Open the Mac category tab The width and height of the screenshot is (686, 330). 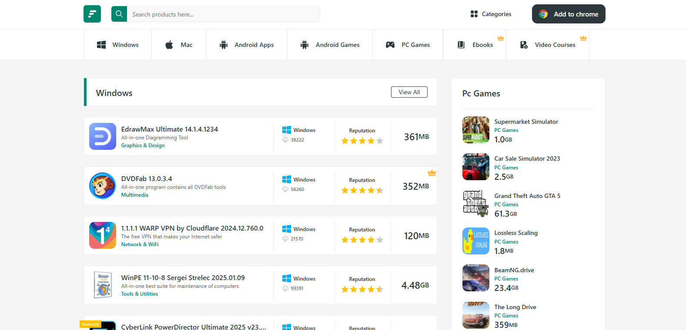(179, 45)
